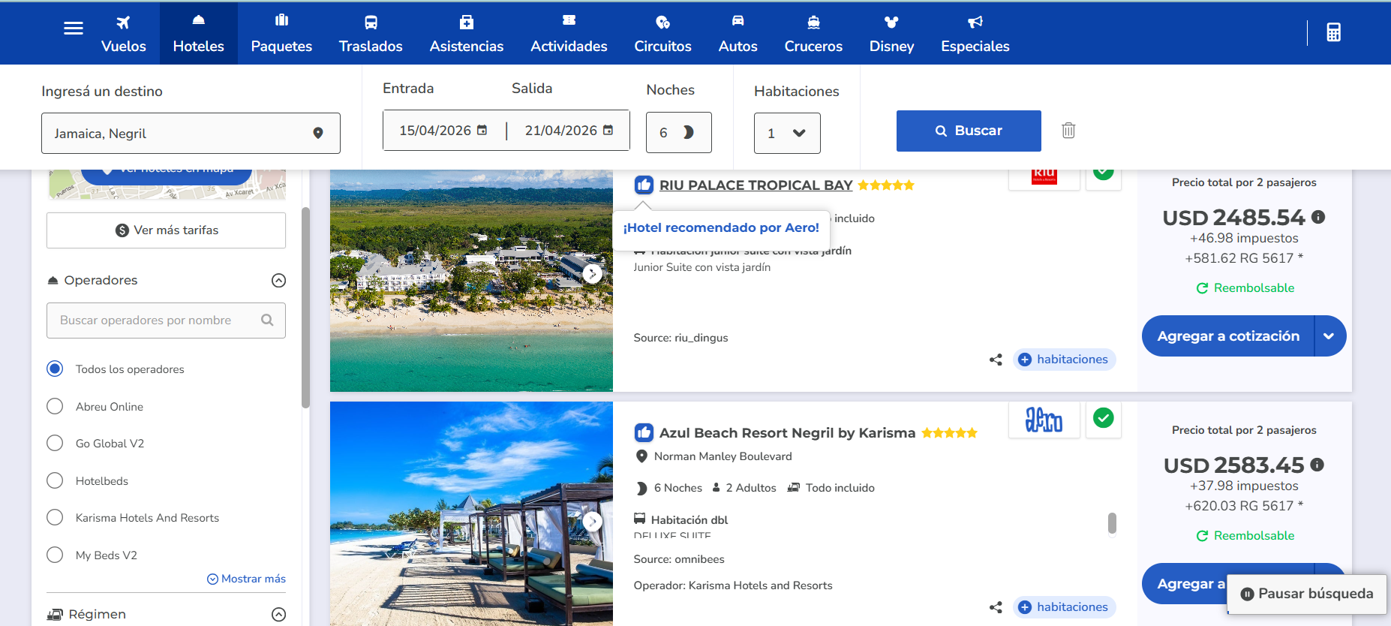Click the trash icon next to Buscar
Image resolution: width=1391 pixels, height=626 pixels.
[x=1068, y=131]
